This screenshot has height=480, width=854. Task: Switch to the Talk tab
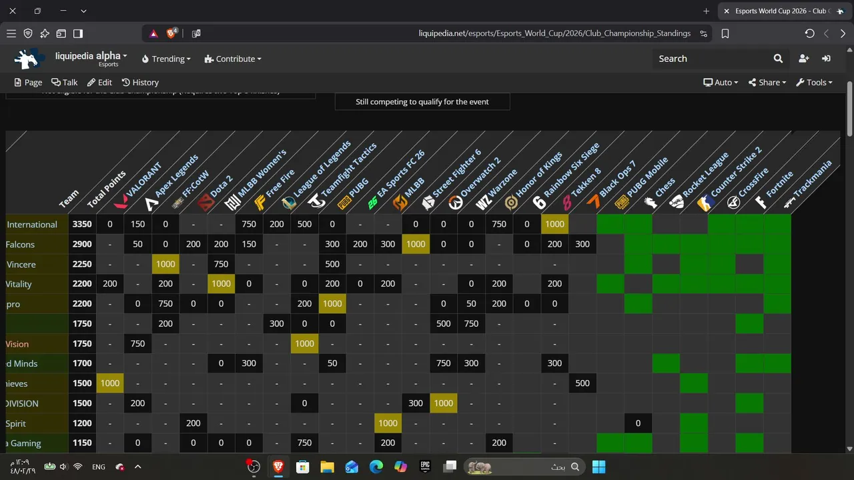(65, 82)
